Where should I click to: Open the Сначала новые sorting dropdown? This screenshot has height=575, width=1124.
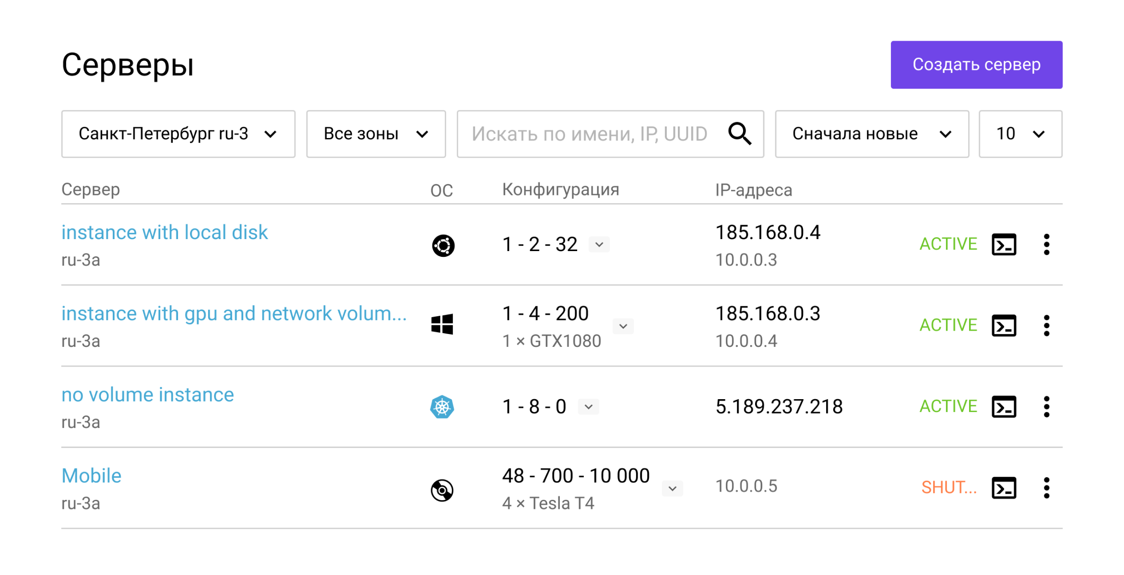872,134
